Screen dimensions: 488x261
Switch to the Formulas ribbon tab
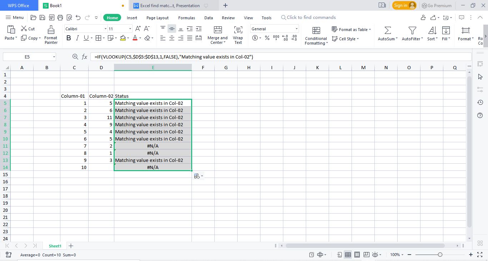(186, 17)
